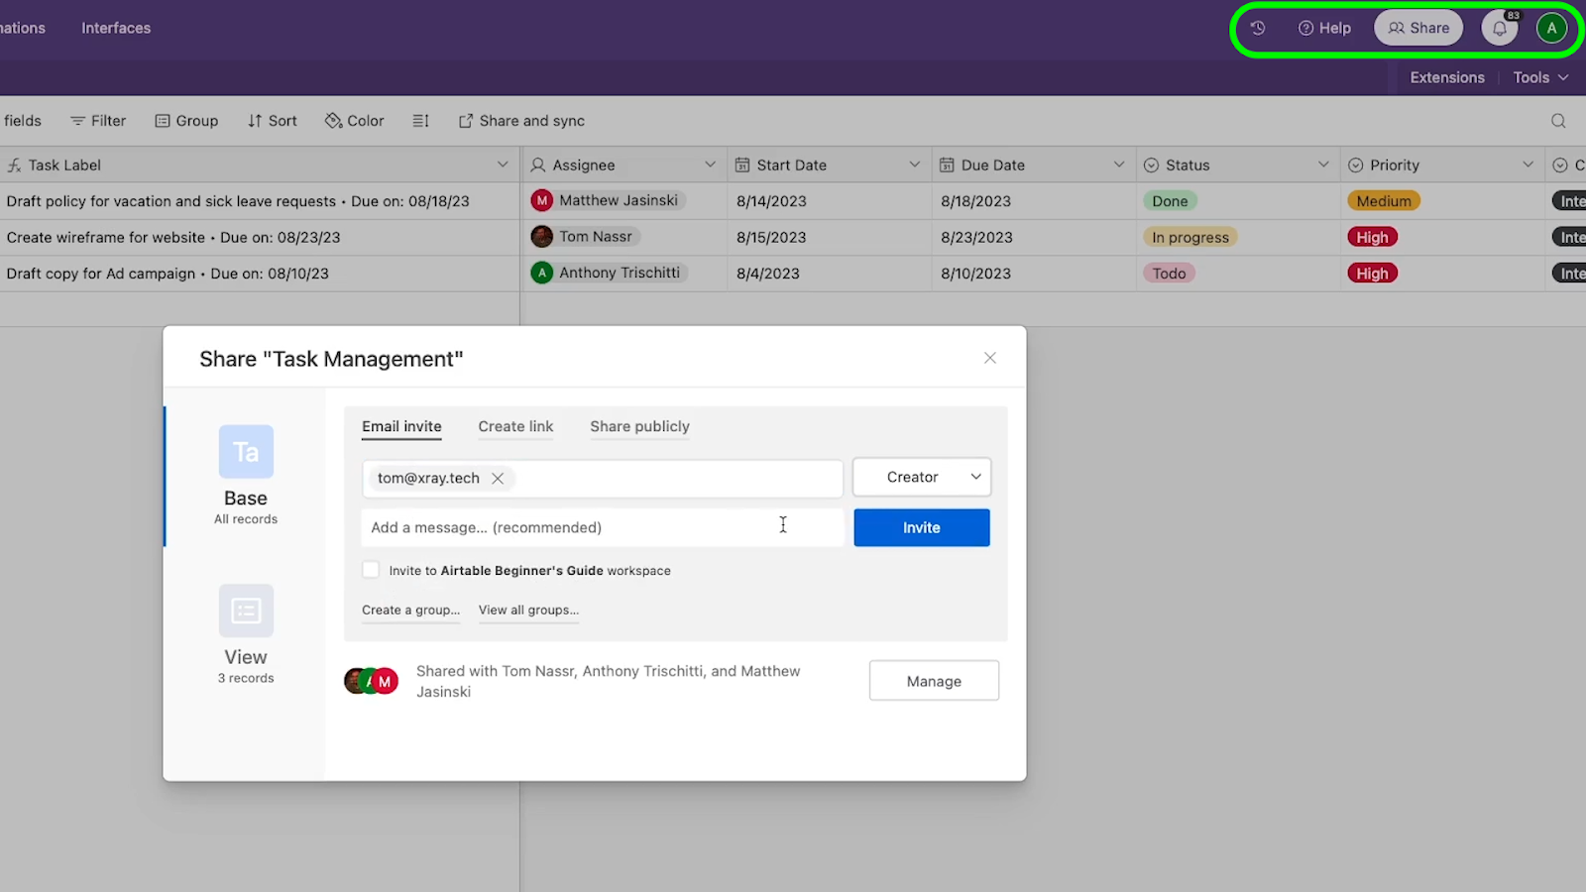Open Color in the view toolbar
The width and height of the screenshot is (1586, 892).
click(354, 121)
